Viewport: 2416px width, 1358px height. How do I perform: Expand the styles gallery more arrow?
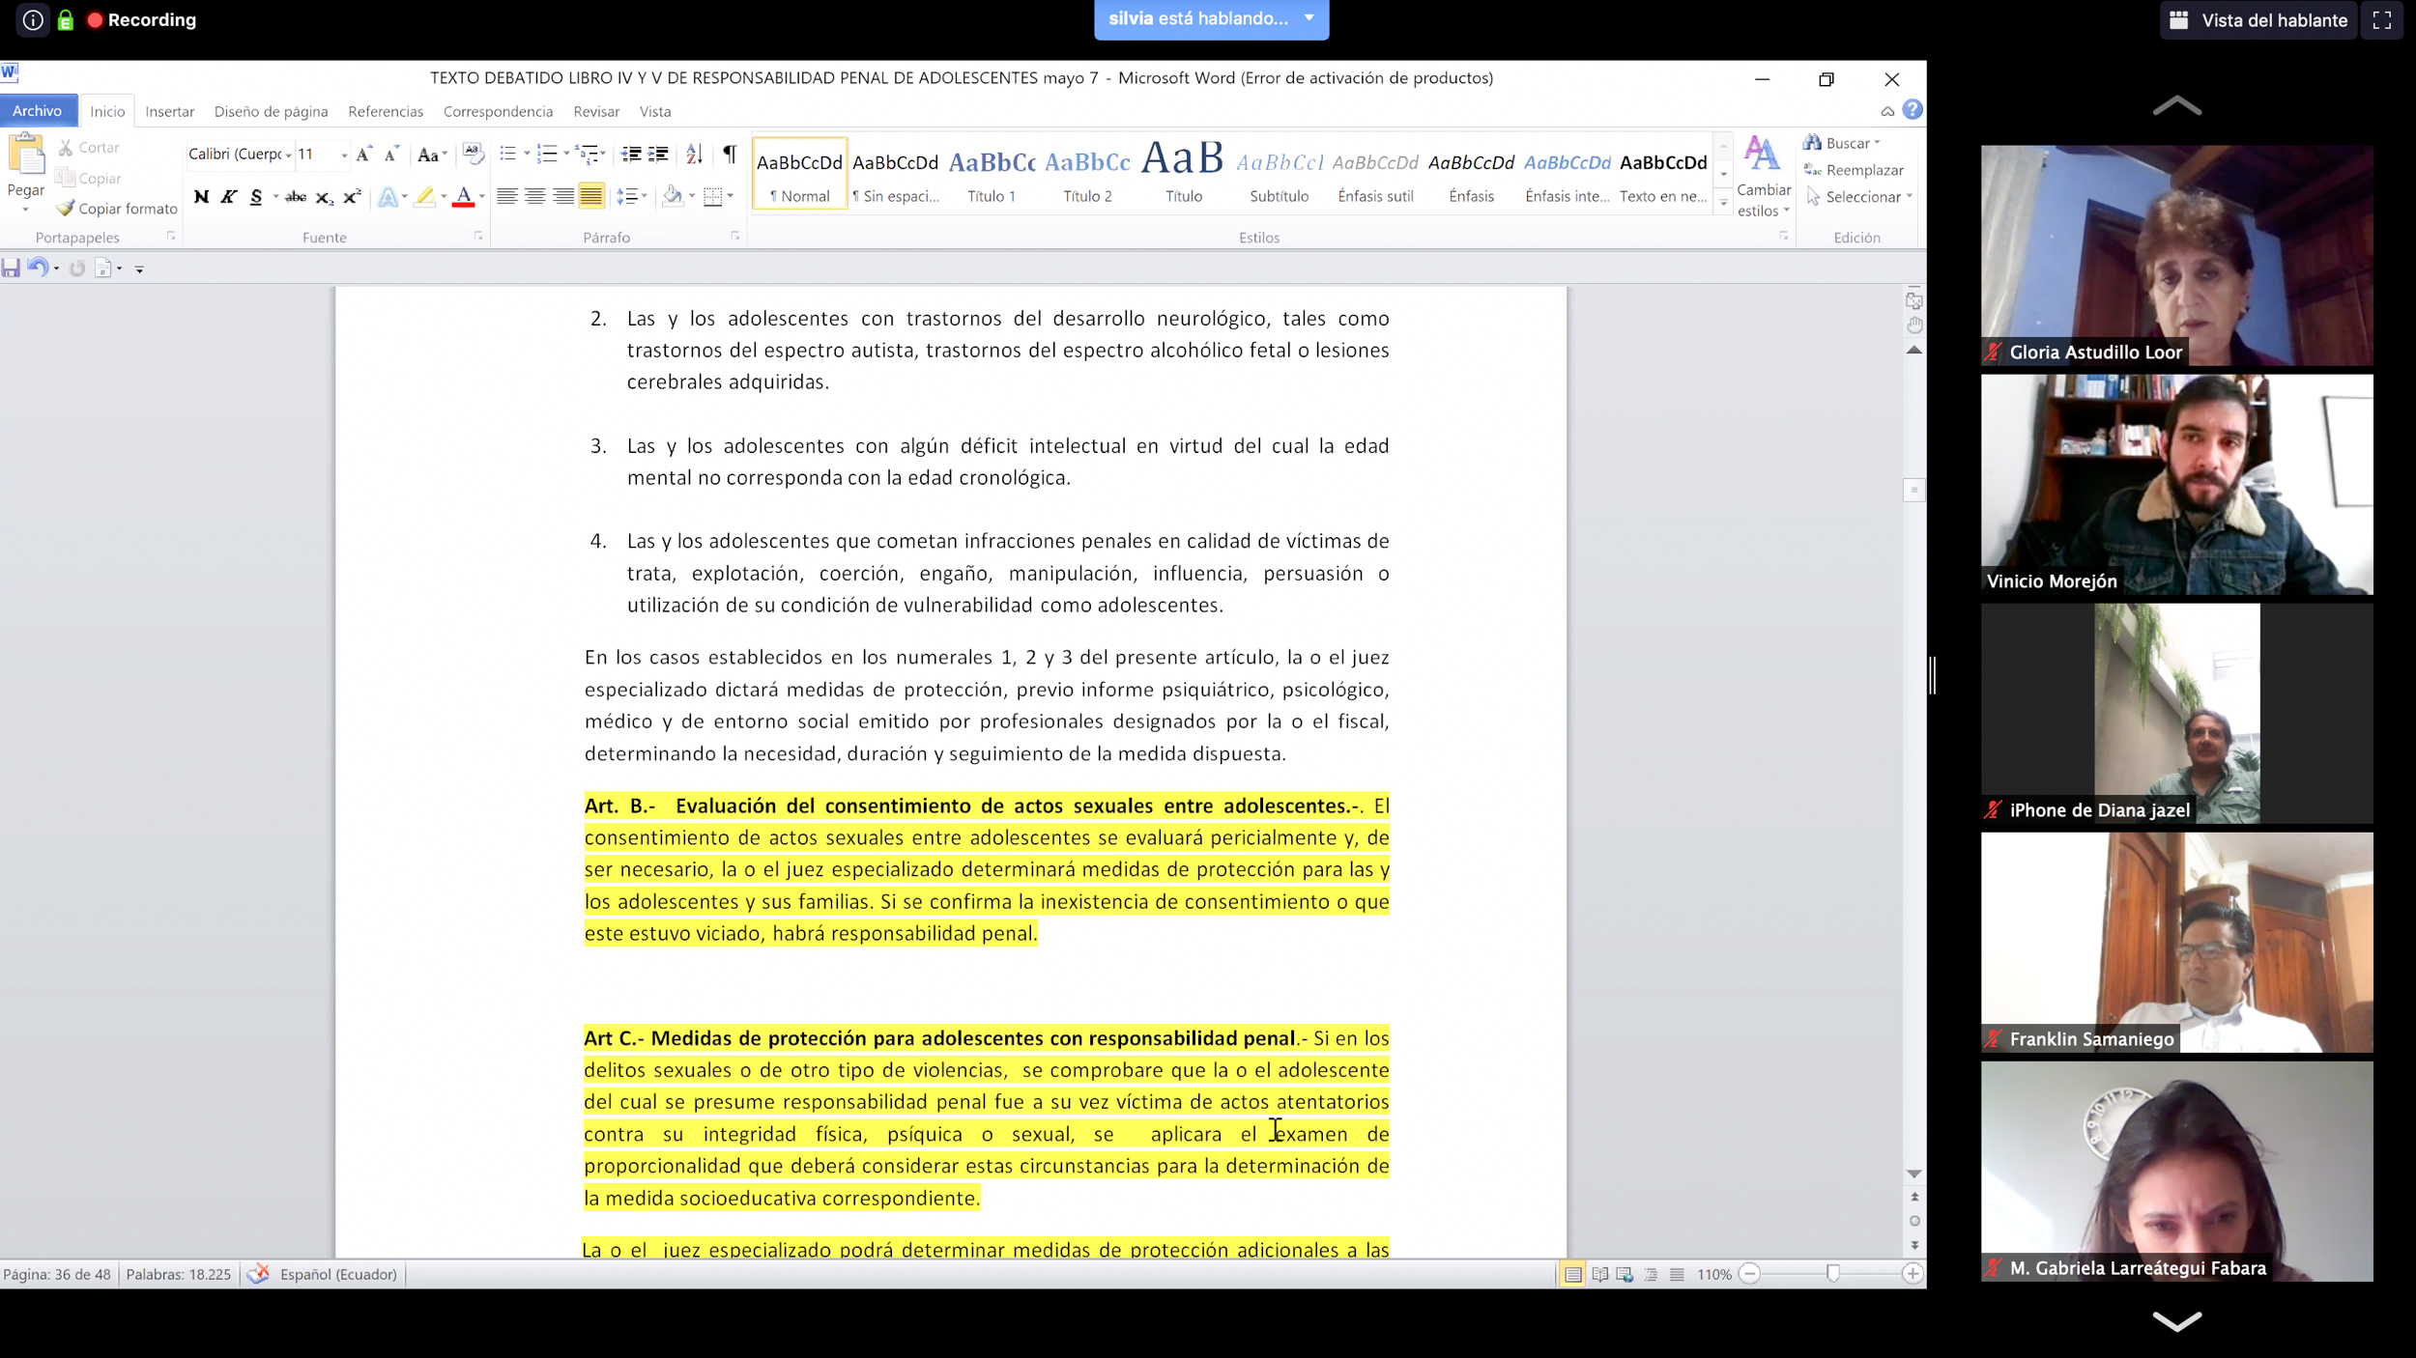tap(1723, 203)
